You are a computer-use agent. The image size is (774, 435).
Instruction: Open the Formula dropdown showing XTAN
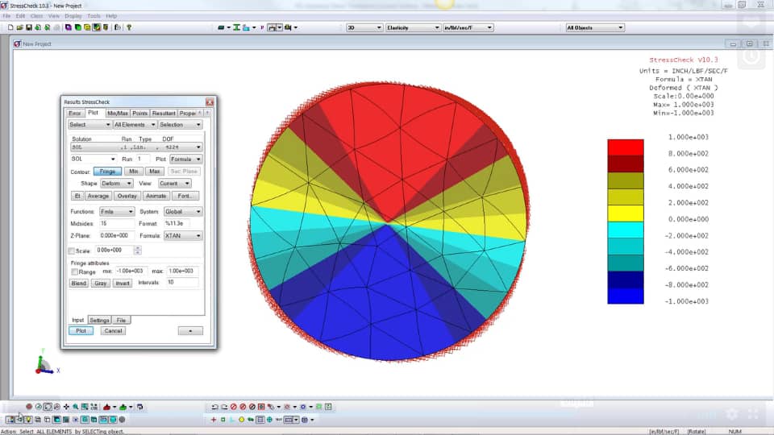[x=183, y=236]
